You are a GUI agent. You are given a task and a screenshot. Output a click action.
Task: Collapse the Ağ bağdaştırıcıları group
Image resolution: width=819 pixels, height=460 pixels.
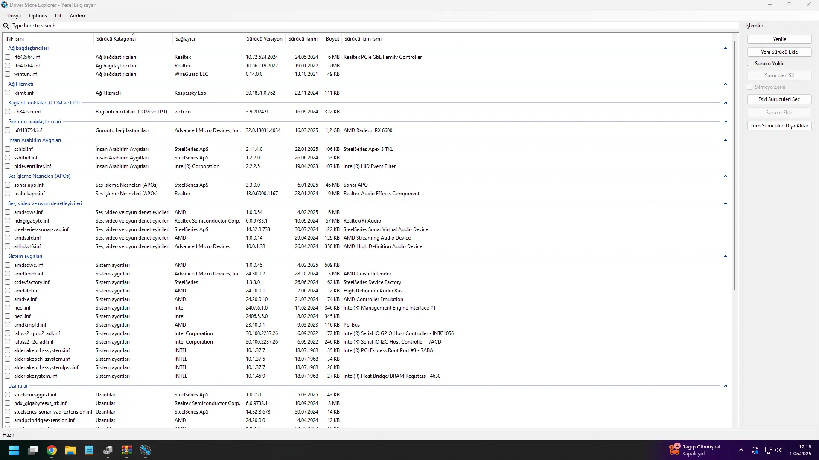point(726,48)
